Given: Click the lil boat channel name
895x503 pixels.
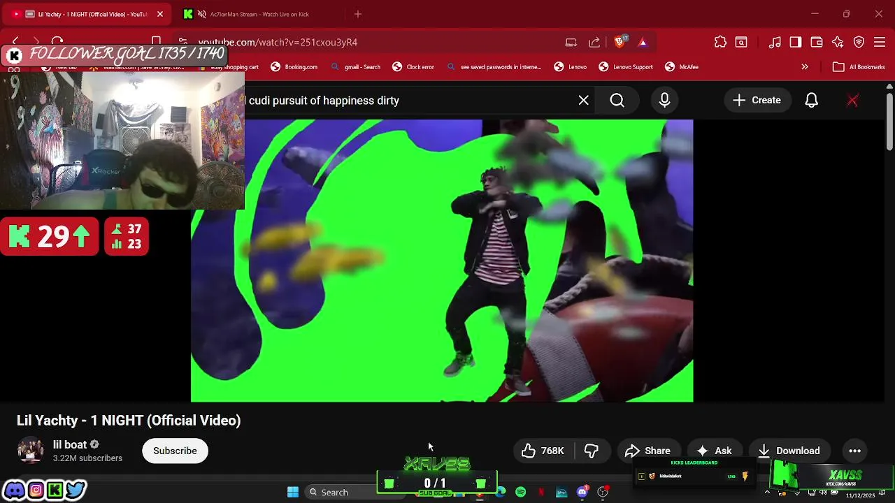Looking at the screenshot, I should tap(70, 444).
